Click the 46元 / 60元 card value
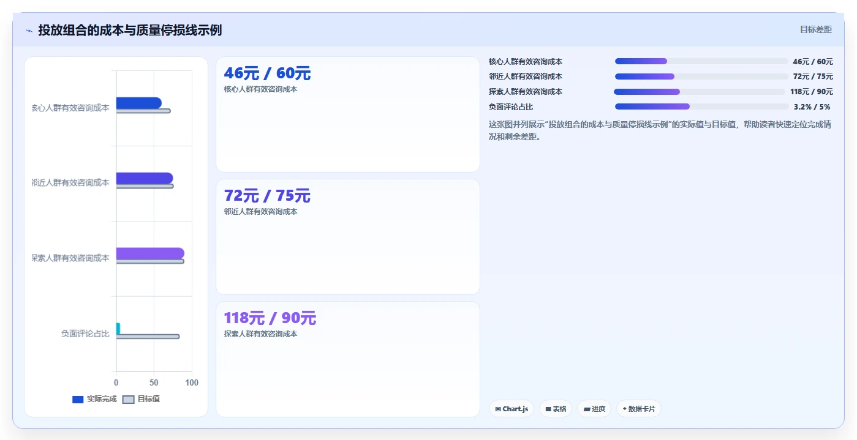Viewport: 857px width, 440px height. click(x=267, y=73)
